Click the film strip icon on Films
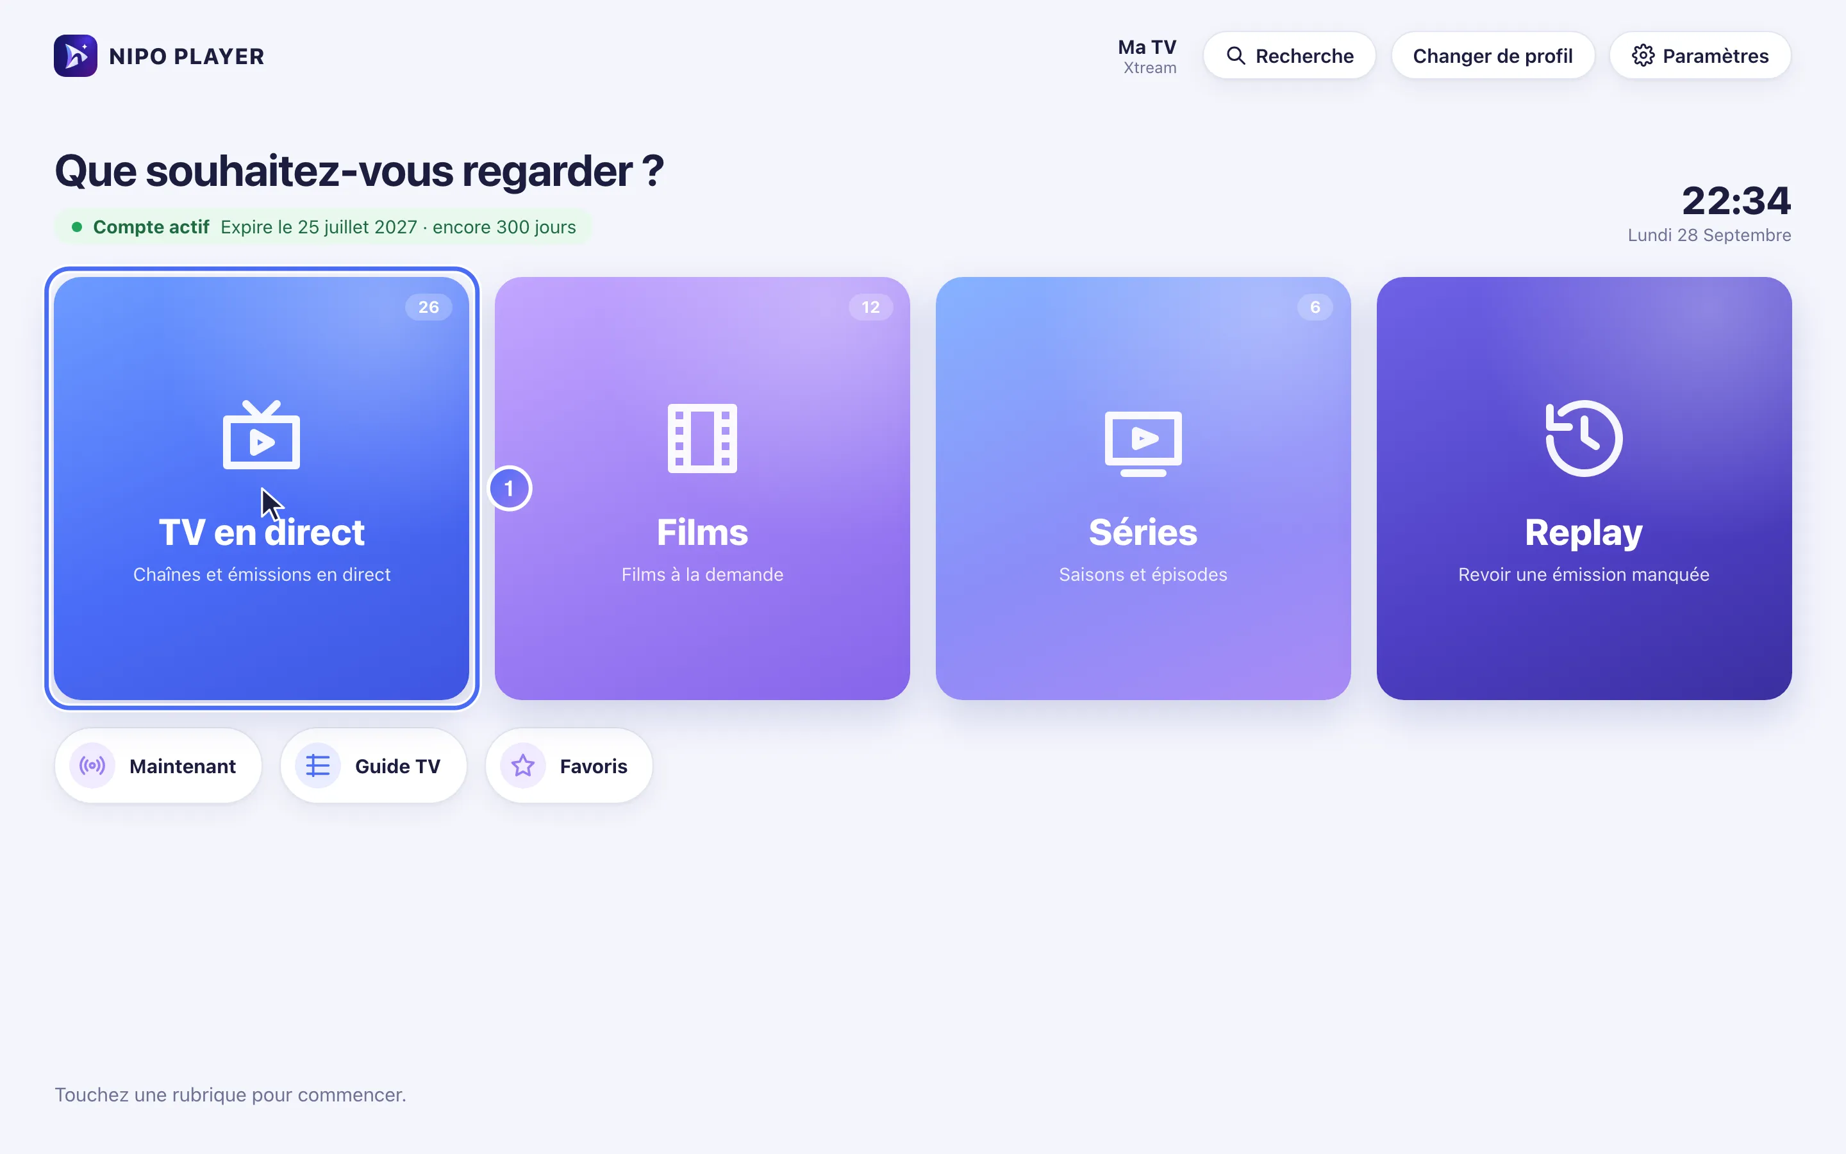Image resolution: width=1846 pixels, height=1154 pixels. coord(703,438)
